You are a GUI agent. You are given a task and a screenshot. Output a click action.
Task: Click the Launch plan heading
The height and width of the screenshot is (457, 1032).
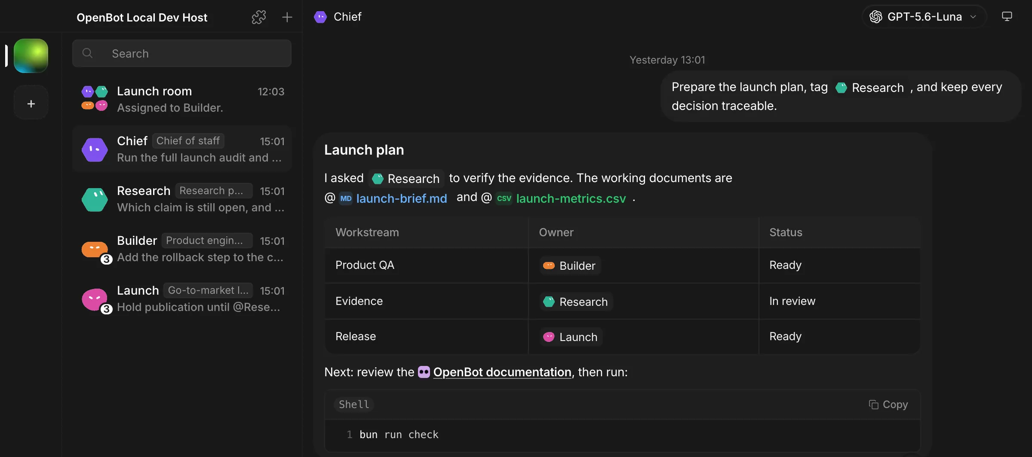tap(364, 150)
